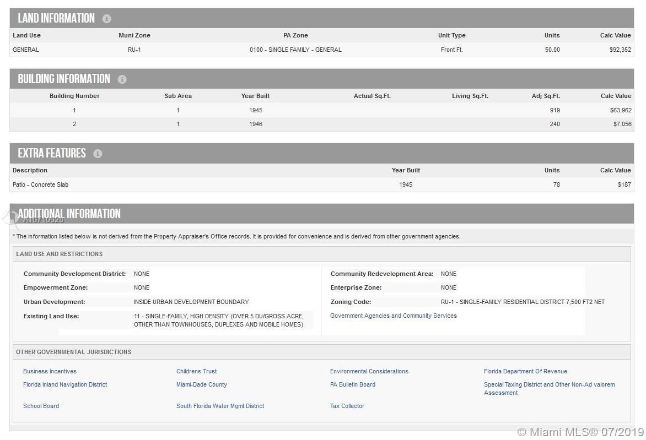Open Government Agencies and Community Services link

(393, 316)
